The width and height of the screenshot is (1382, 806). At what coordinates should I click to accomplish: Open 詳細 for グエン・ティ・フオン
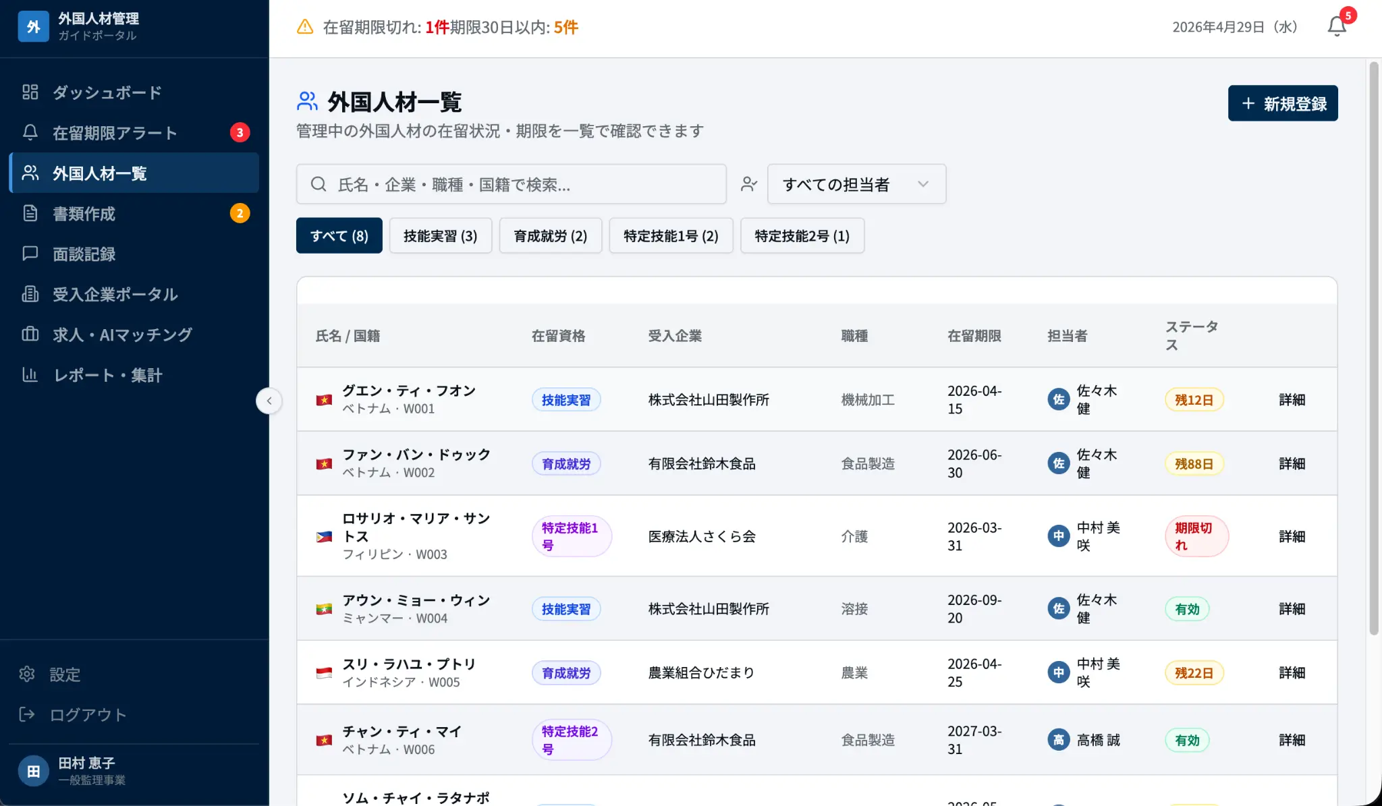pos(1292,400)
